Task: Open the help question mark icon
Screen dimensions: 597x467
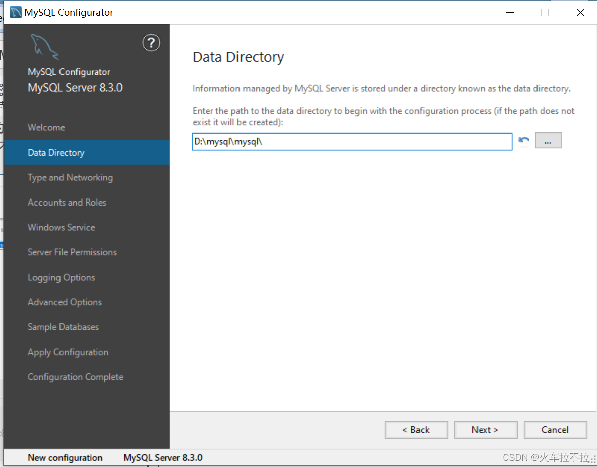Action: pos(151,43)
